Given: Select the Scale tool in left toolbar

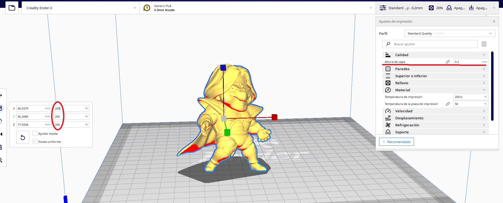Looking at the screenshot, I should [1, 108].
